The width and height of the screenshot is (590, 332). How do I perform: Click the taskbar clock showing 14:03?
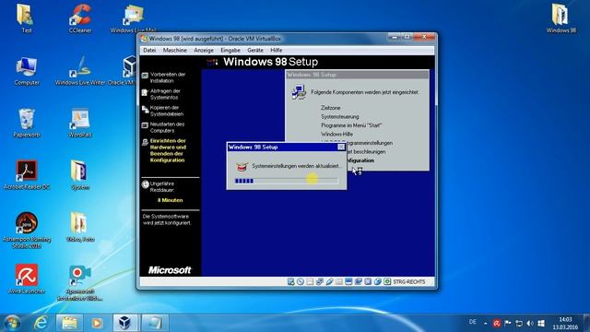[x=565, y=324]
